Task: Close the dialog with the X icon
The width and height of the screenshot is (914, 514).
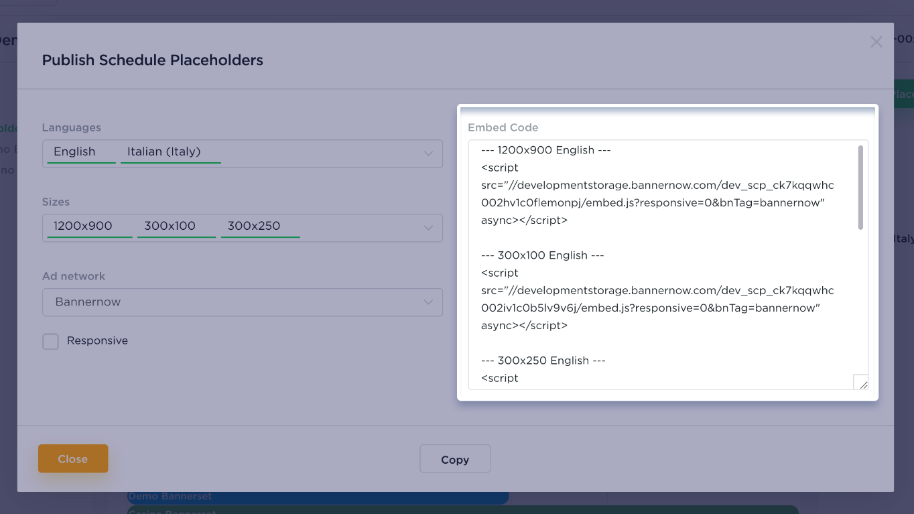Action: 876,42
